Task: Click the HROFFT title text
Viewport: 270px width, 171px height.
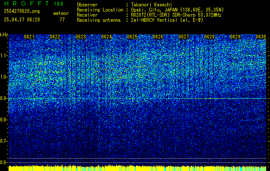Action: click(x=26, y=3)
